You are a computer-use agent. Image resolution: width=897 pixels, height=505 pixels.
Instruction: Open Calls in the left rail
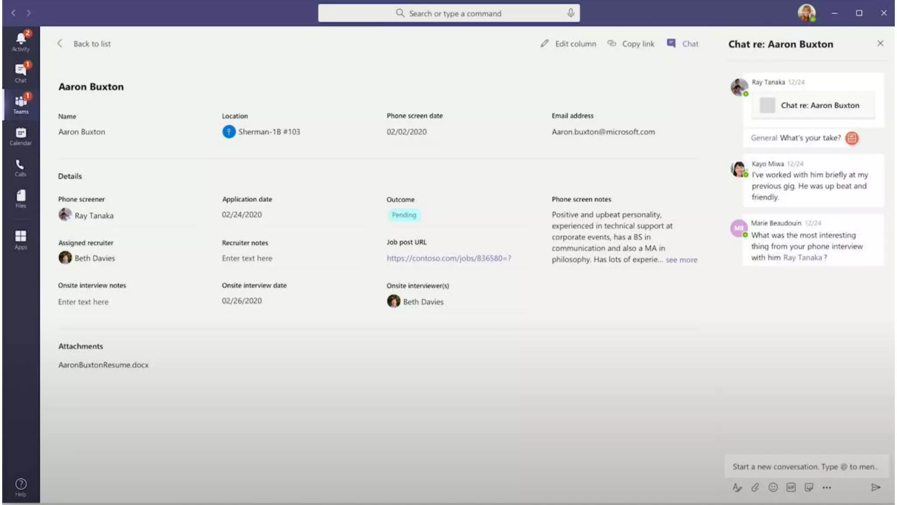point(21,167)
